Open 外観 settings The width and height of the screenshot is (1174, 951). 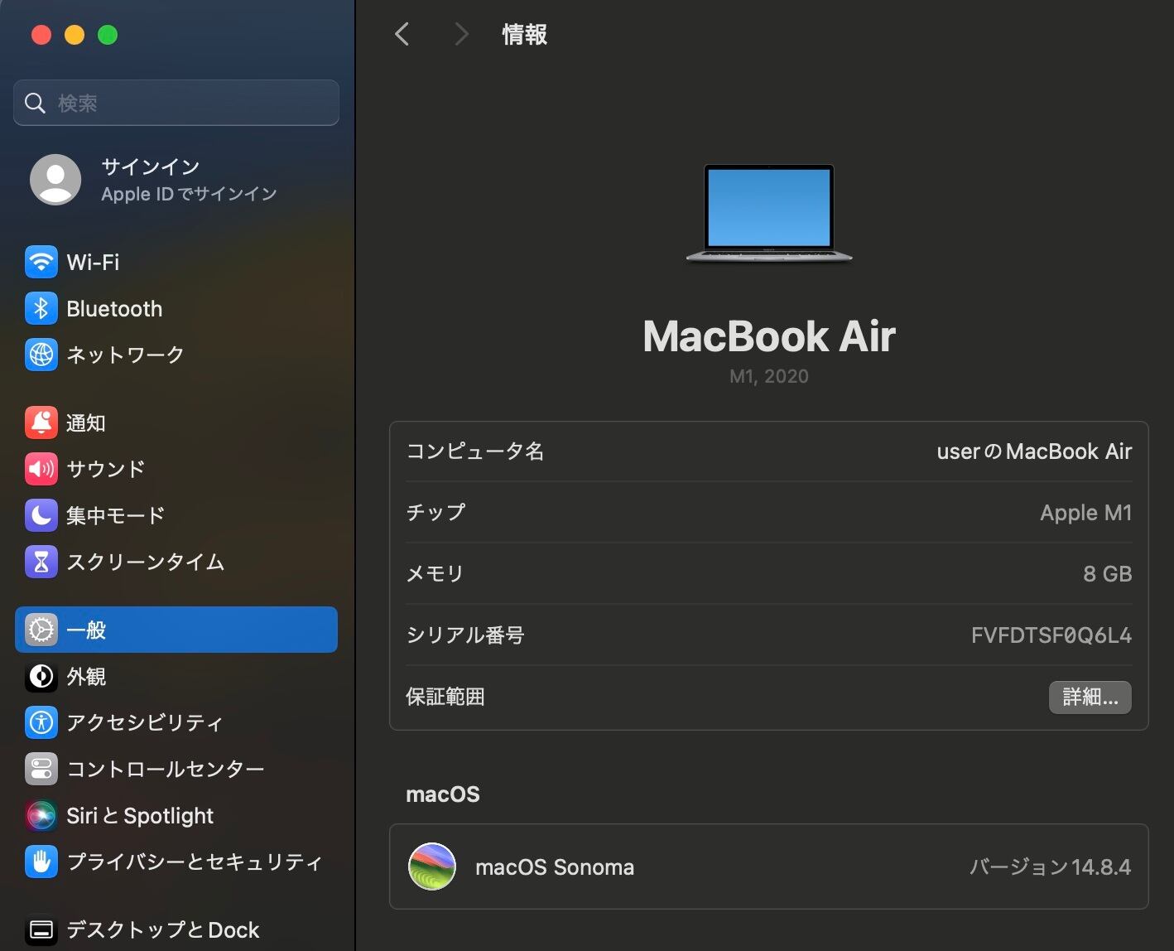pyautogui.click(x=176, y=677)
